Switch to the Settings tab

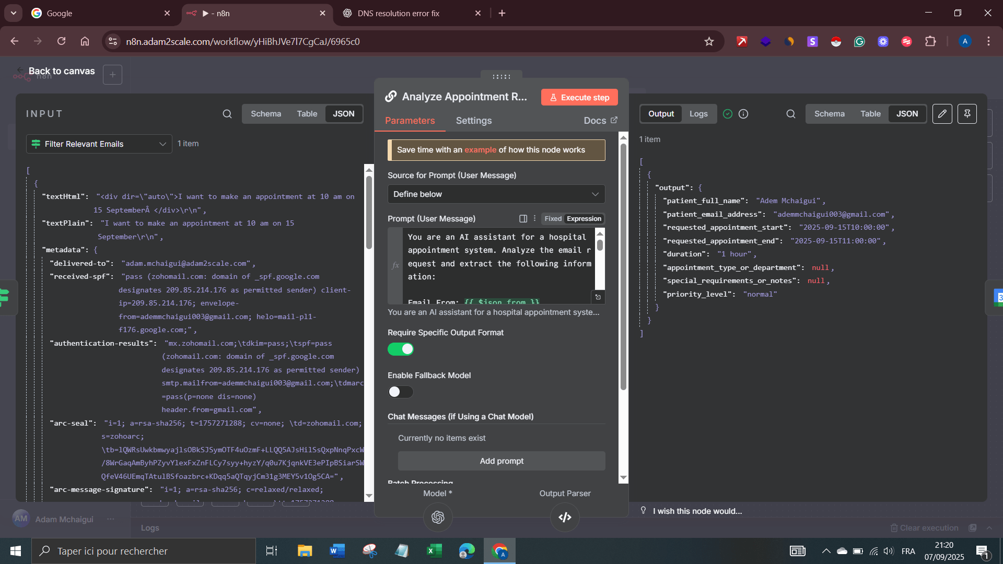point(474,121)
